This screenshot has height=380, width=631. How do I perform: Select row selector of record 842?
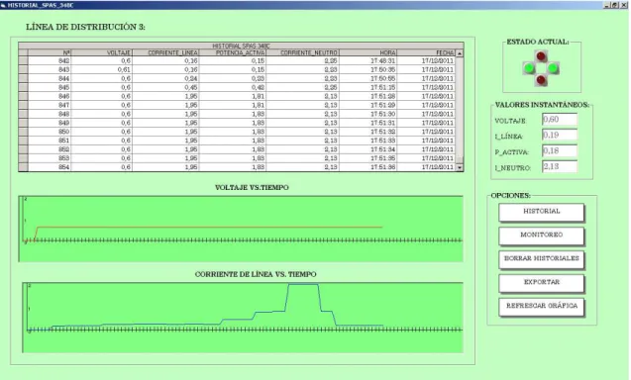(x=24, y=60)
